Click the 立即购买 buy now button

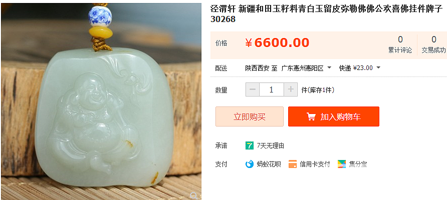250,116
